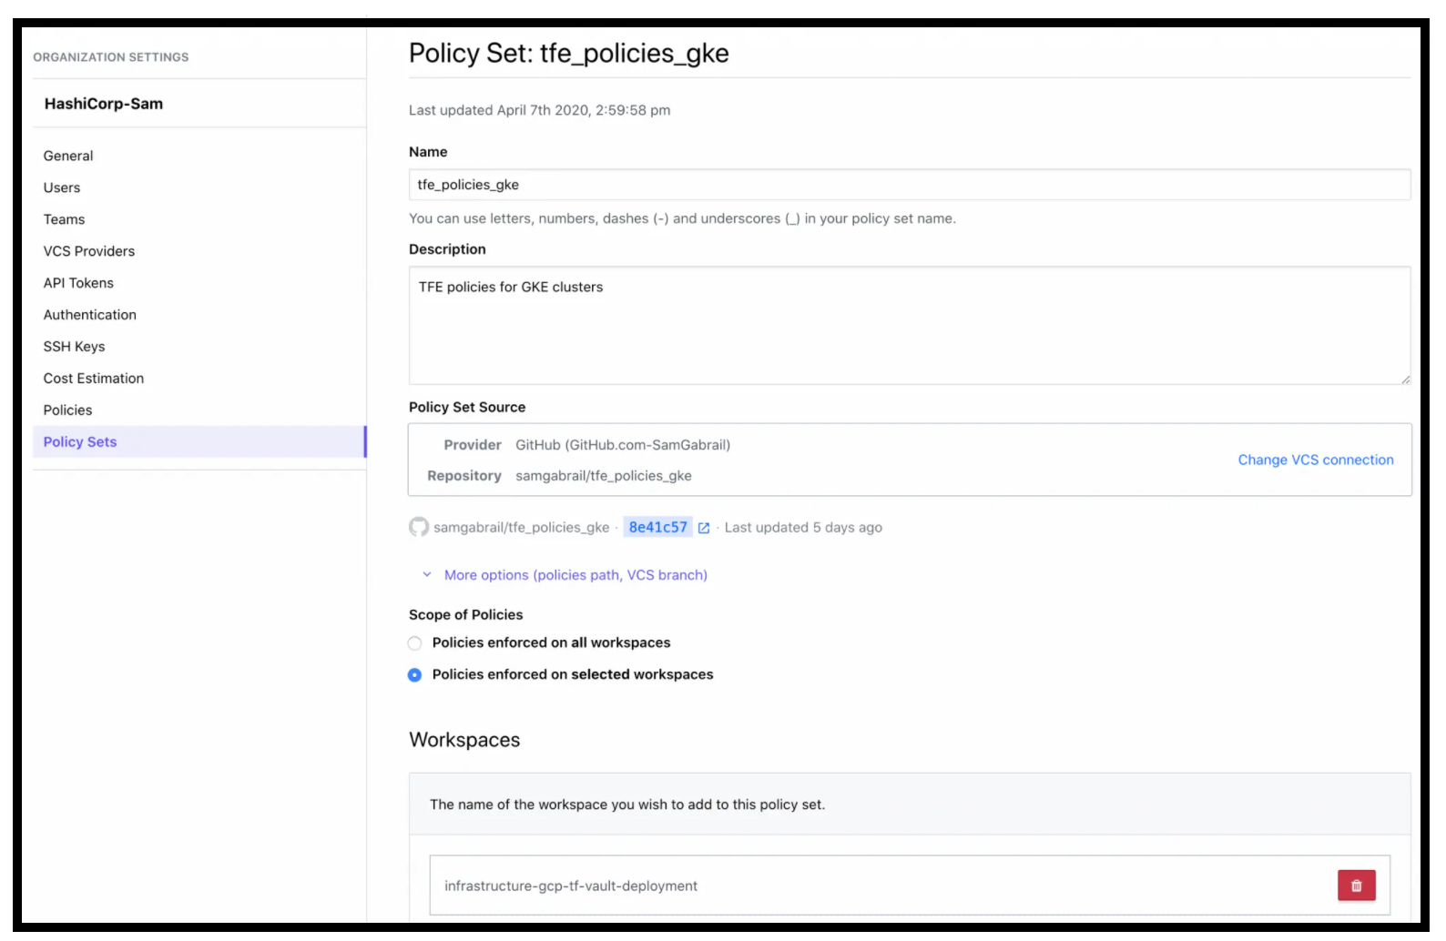Click Change VCS connection
1446x941 pixels.
pos(1315,460)
